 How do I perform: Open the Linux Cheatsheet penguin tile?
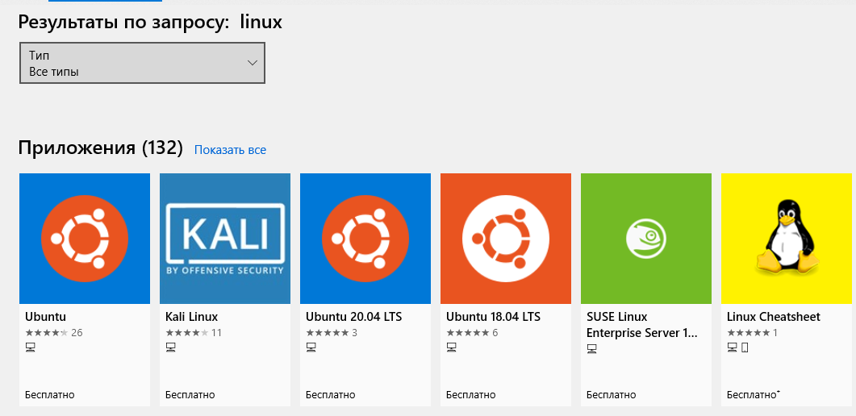[786, 239]
